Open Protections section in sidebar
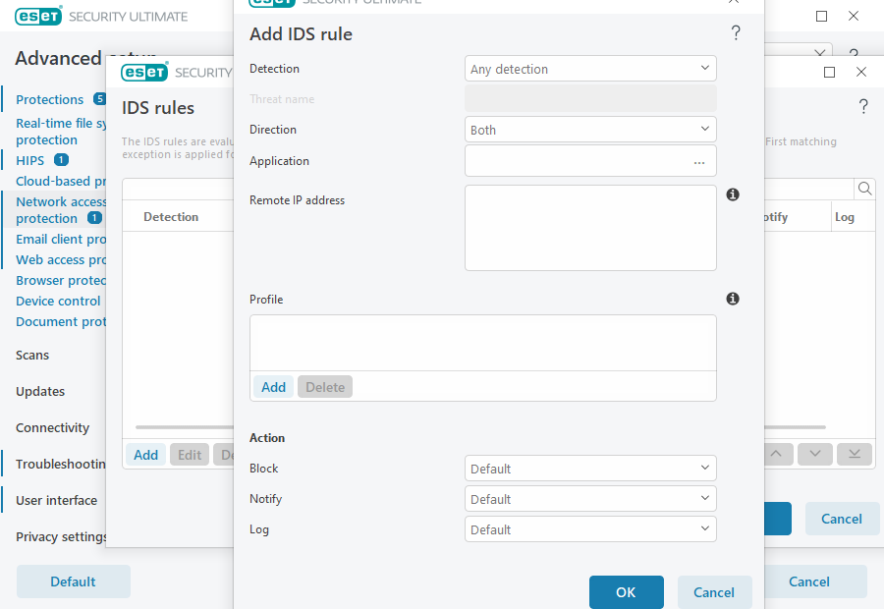Viewport: 884px width, 609px height. 50,99
